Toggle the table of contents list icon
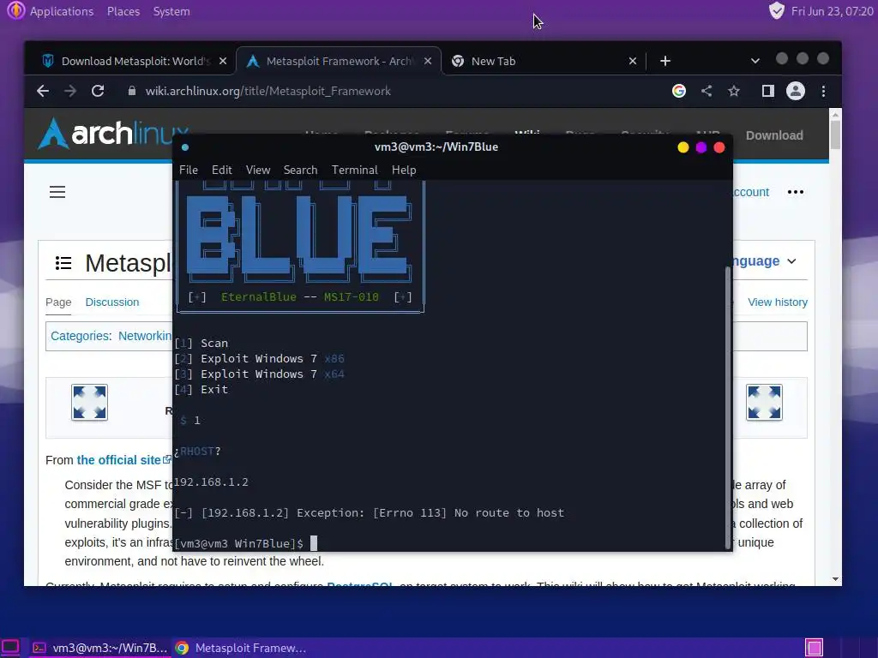 tap(63, 263)
